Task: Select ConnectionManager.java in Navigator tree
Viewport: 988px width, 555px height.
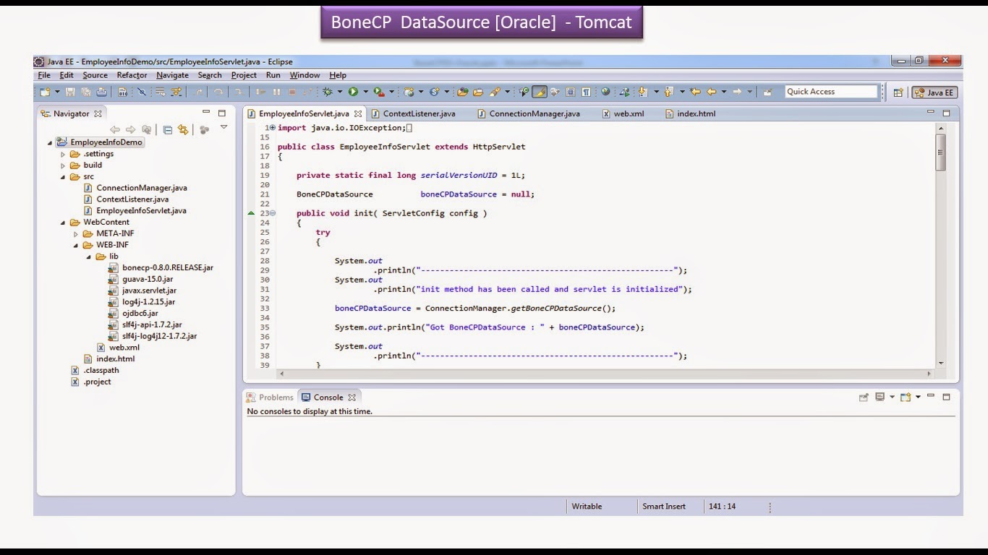Action: coord(142,188)
